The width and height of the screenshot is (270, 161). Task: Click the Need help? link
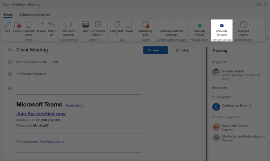(75, 105)
